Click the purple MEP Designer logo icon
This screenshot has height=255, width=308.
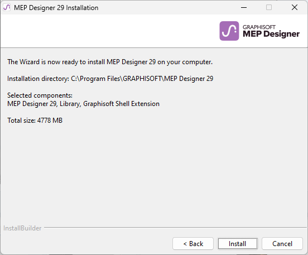229,31
